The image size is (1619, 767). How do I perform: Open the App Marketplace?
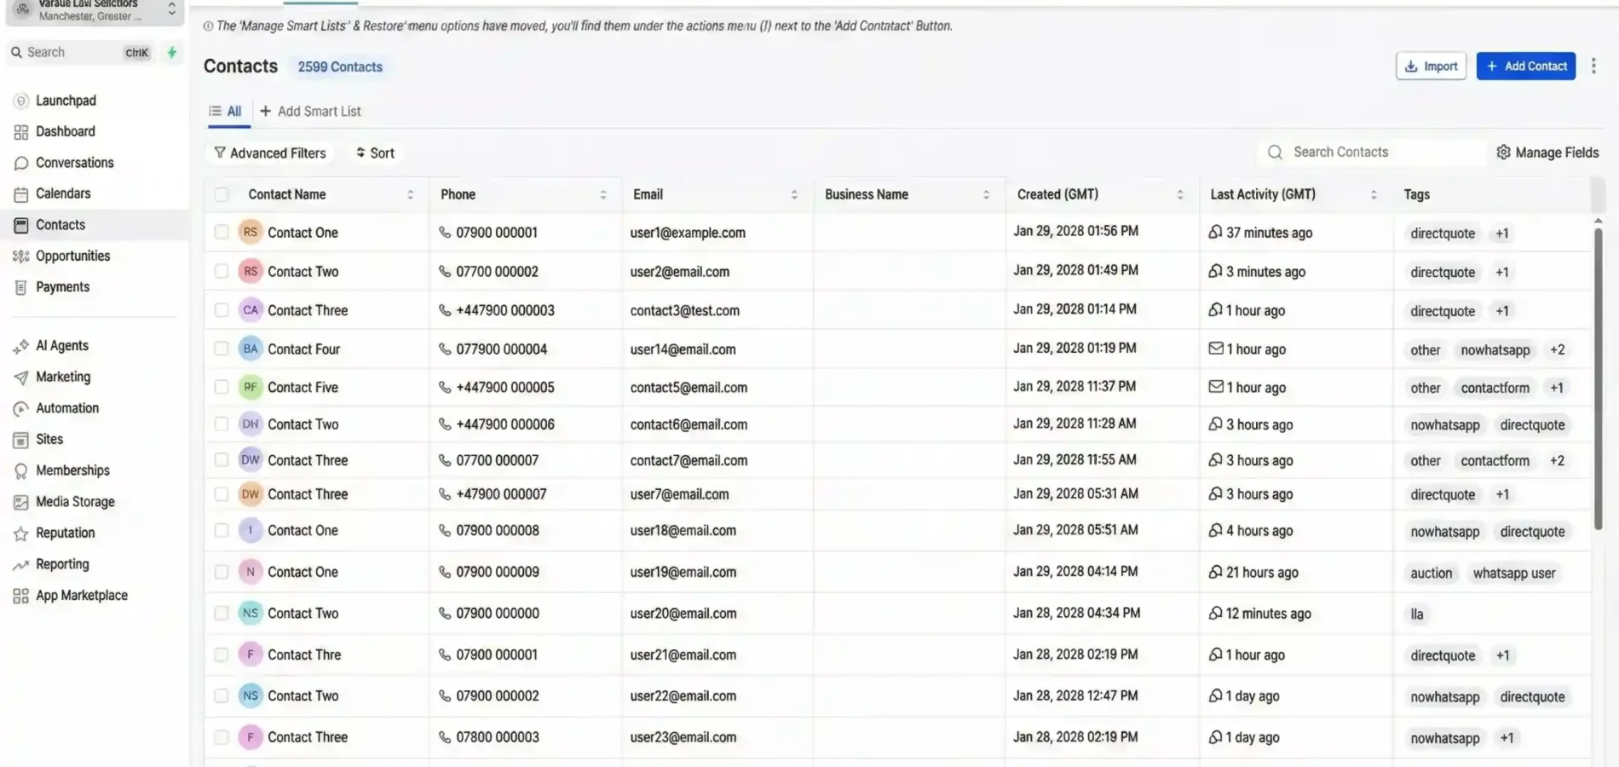tap(82, 595)
